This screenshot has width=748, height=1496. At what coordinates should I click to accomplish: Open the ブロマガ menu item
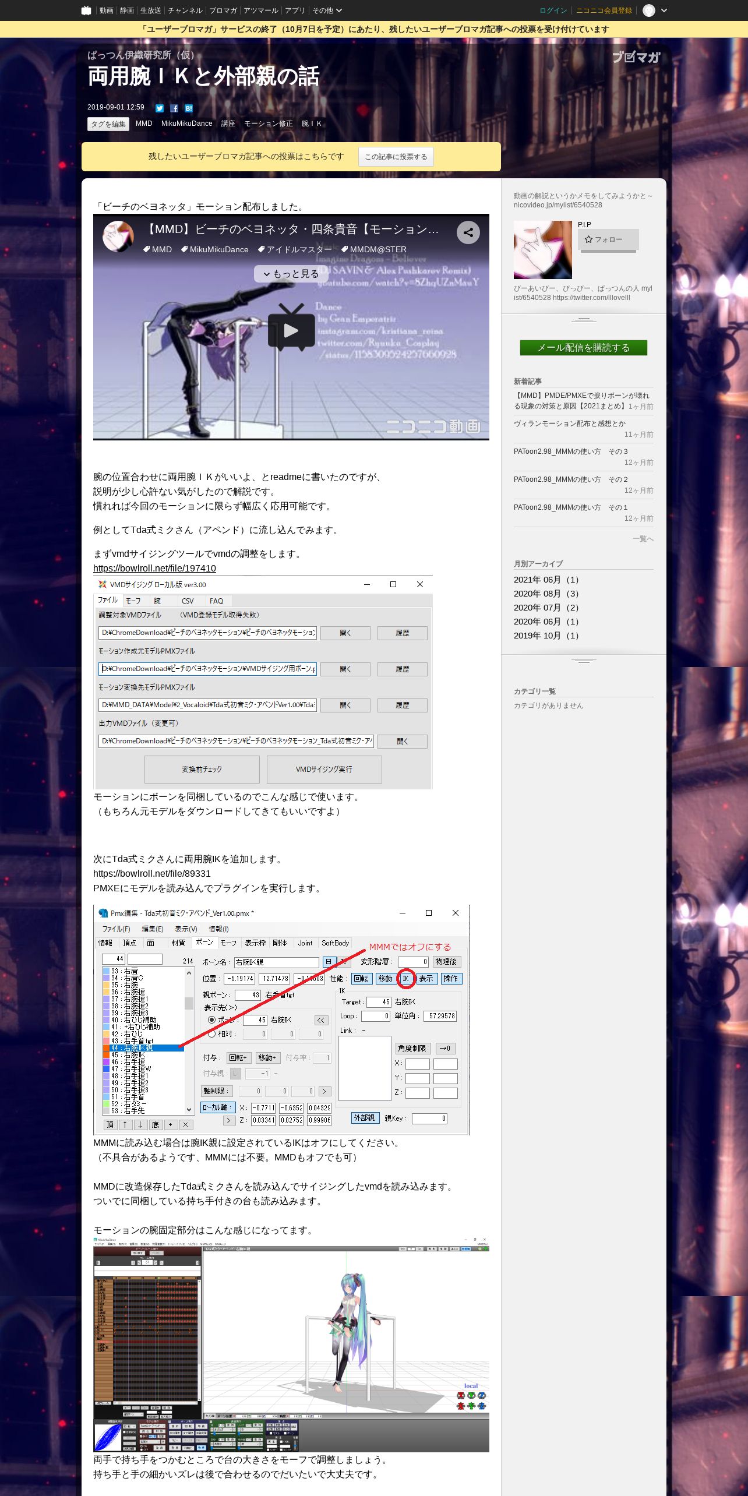pos(223,10)
